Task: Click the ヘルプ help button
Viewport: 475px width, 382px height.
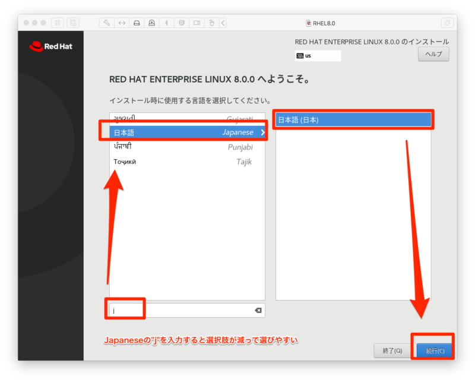Action: [433, 54]
